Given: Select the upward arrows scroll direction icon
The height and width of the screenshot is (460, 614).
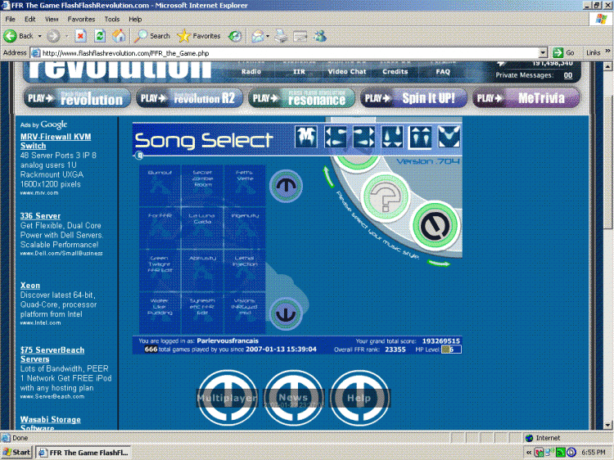Looking at the screenshot, I should pyautogui.click(x=420, y=137).
